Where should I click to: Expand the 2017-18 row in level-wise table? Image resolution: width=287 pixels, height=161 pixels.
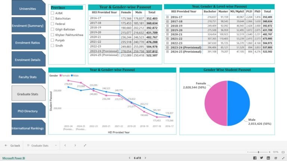[167, 21]
